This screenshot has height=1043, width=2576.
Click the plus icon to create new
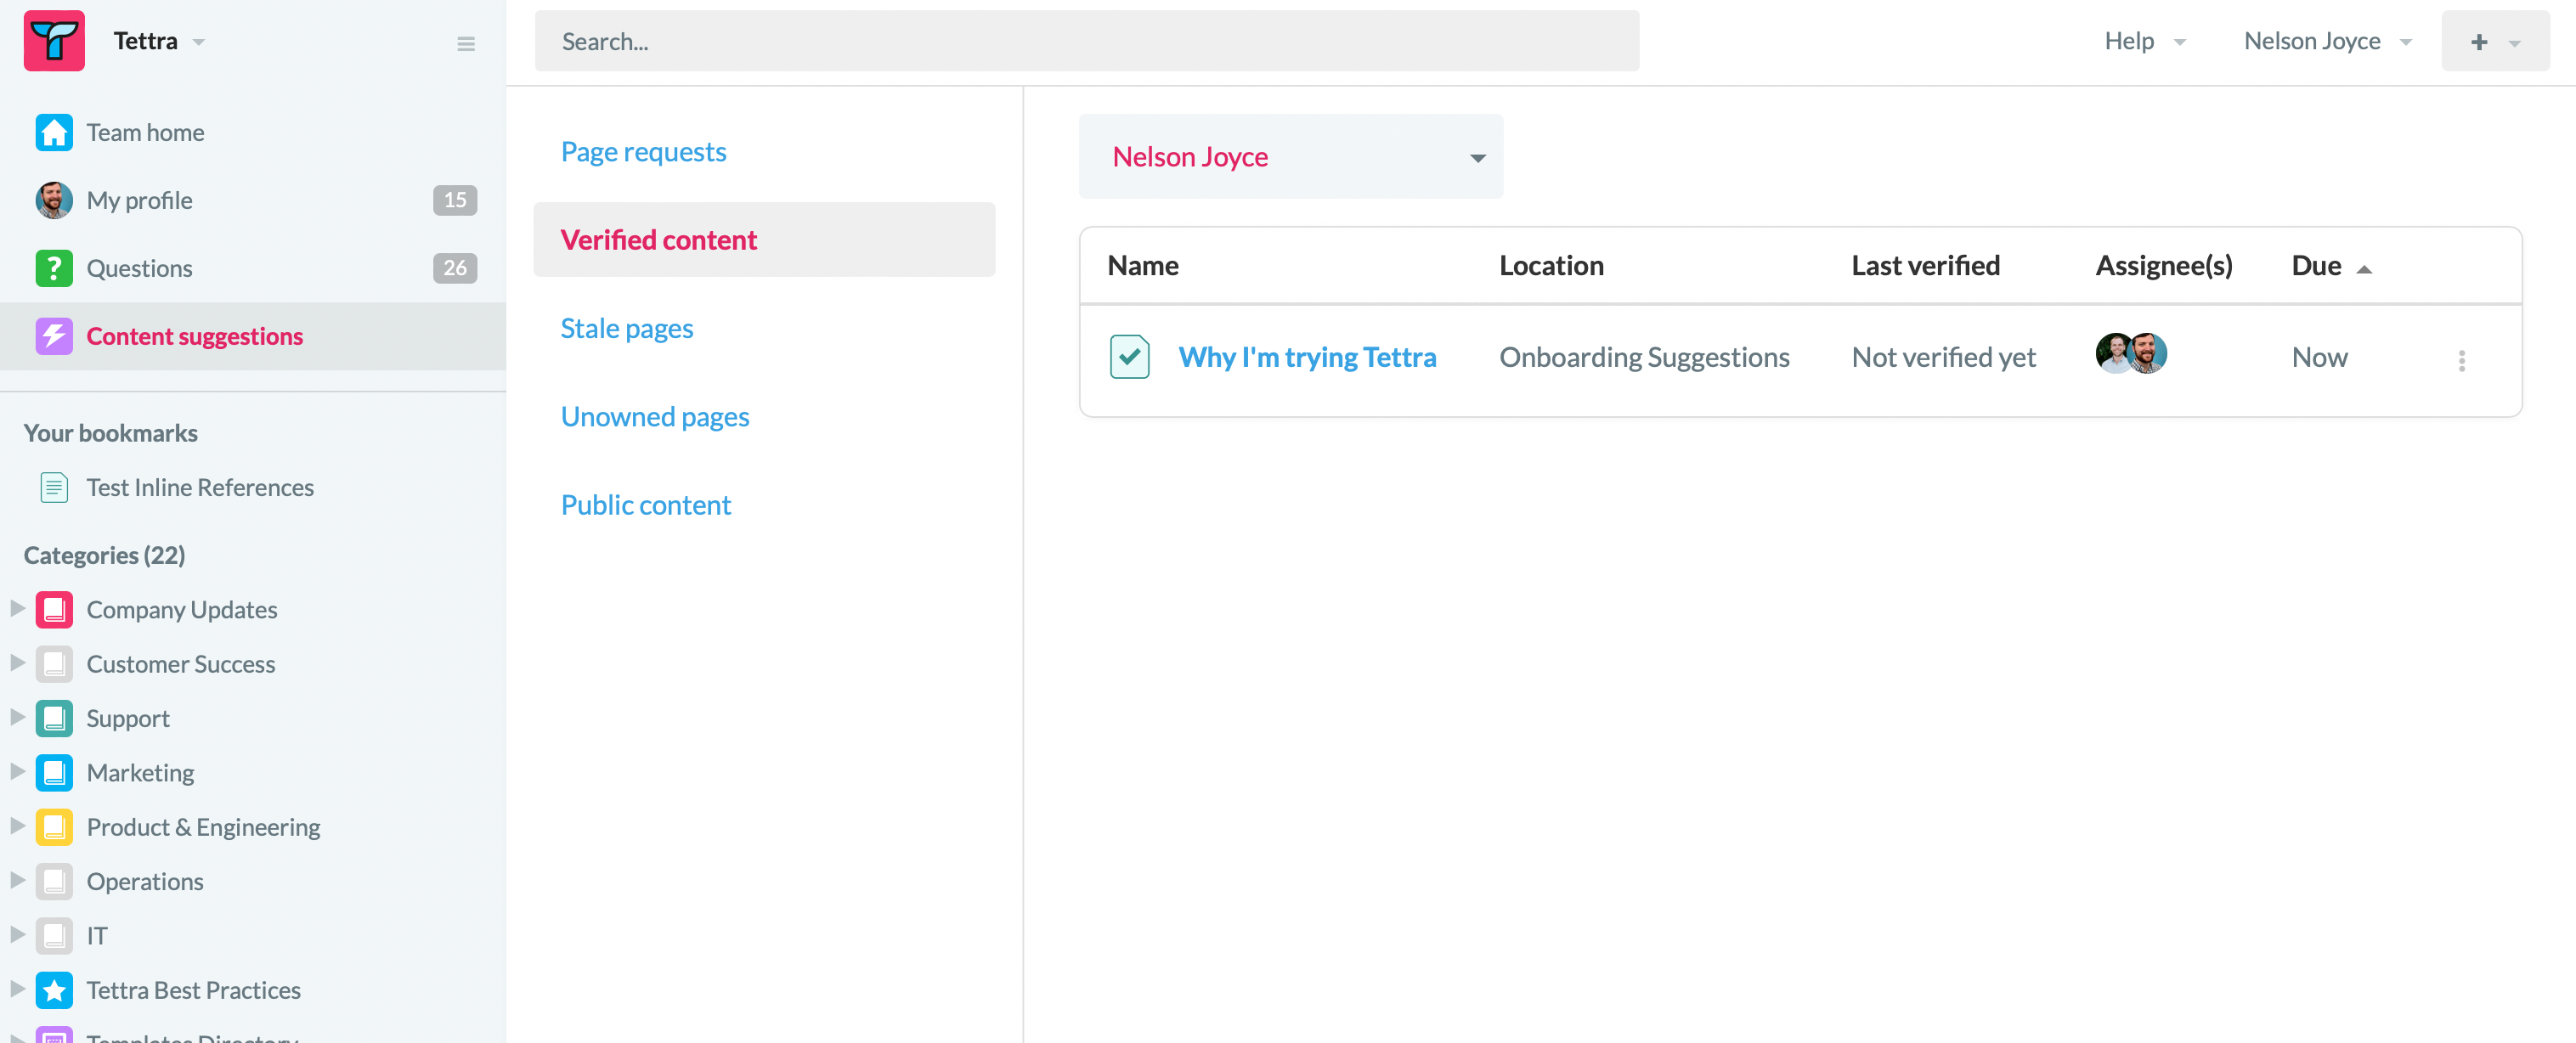(x=2478, y=42)
